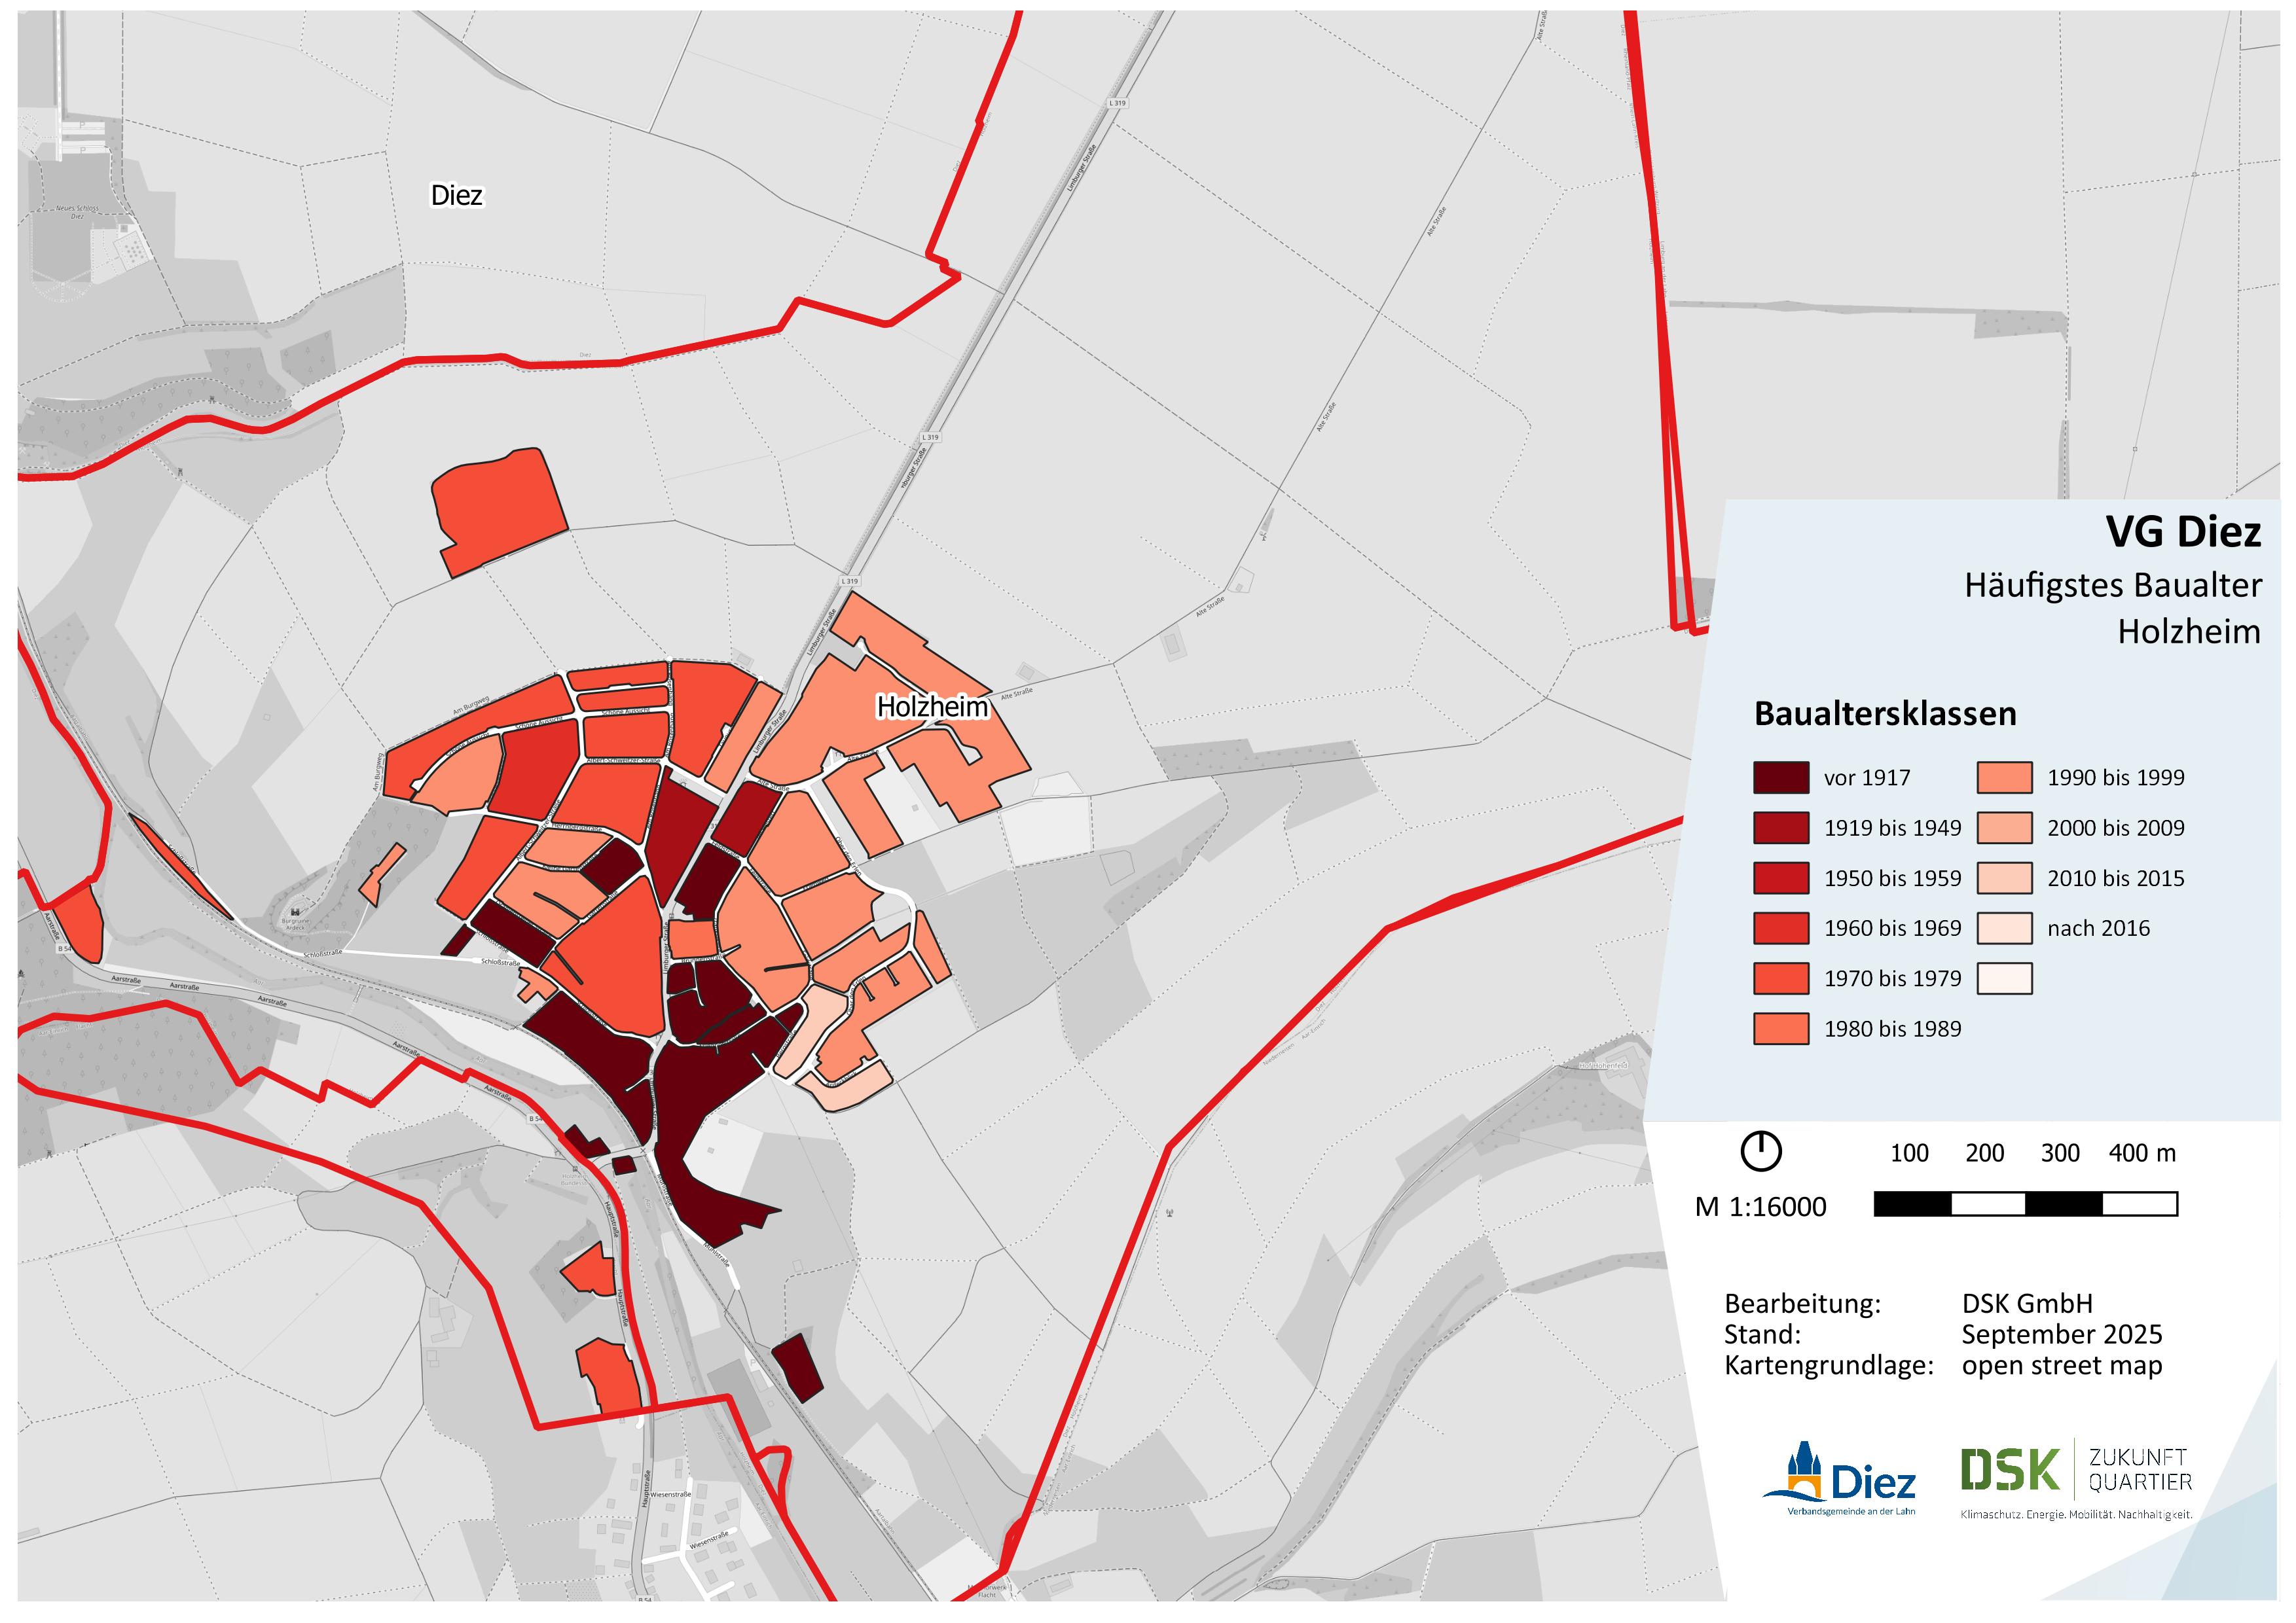Click the '2010 bis 2015' legend swatch
This screenshot has width=2296, height=1623.
pos(2004,878)
